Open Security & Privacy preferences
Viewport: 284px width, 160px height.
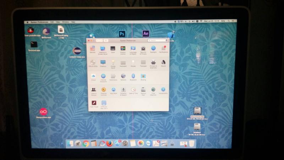coord(143,50)
